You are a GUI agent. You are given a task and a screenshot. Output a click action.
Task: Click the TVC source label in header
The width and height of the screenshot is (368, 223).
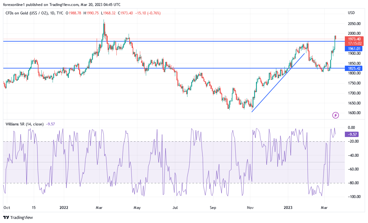(60, 13)
